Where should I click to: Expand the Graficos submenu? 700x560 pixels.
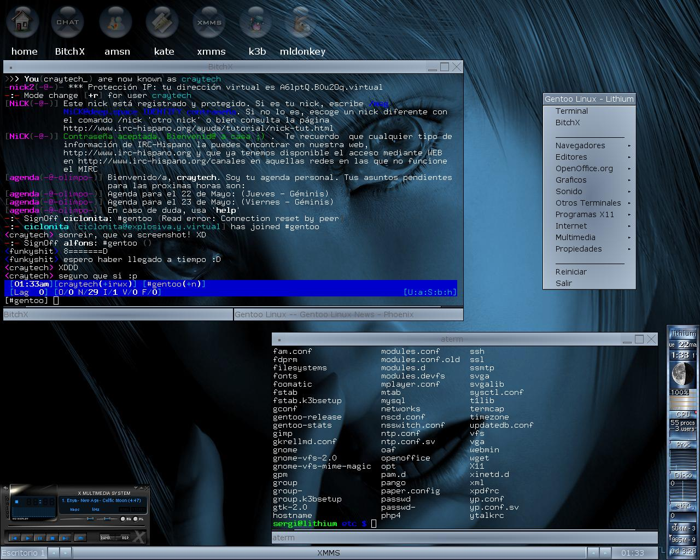point(590,180)
